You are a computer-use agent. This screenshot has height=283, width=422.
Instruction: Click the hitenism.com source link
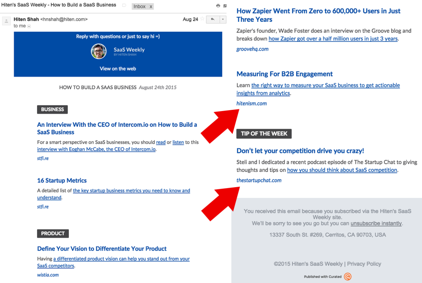[x=252, y=104]
